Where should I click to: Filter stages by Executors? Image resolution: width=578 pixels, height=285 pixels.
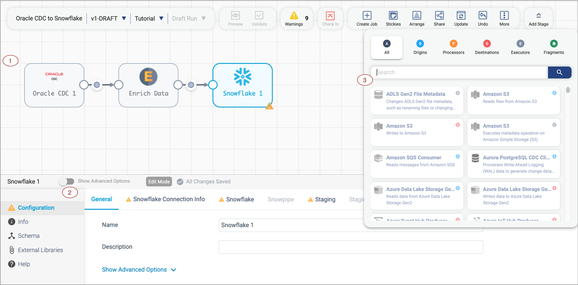pyautogui.click(x=520, y=47)
